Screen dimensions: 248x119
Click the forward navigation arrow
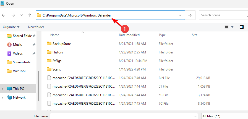[x=13, y=15]
